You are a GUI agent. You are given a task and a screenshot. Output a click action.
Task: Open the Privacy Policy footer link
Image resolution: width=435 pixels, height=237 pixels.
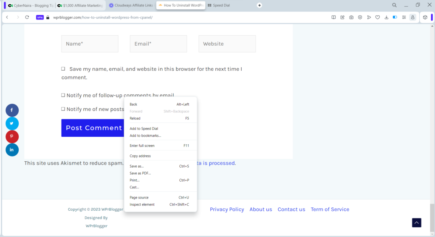click(x=227, y=209)
